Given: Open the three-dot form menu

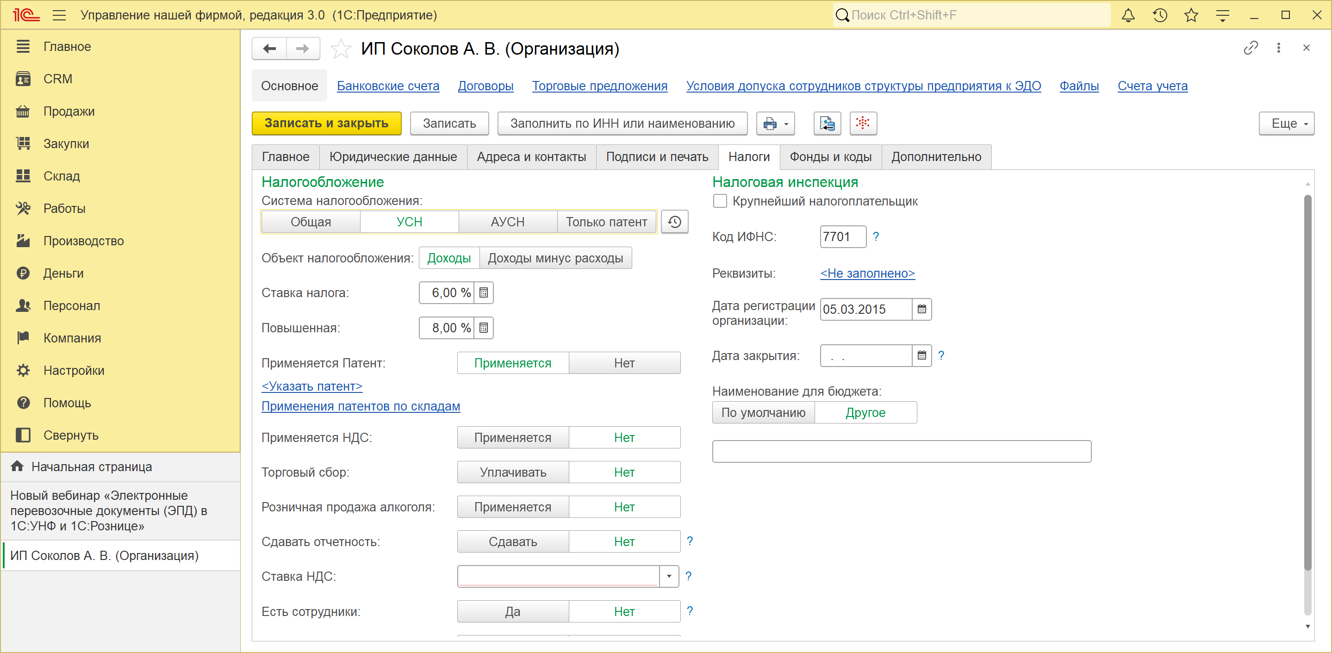Looking at the screenshot, I should [x=1279, y=48].
